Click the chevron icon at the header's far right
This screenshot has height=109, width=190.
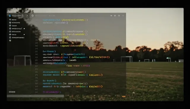pyautogui.click(x=123, y=16)
